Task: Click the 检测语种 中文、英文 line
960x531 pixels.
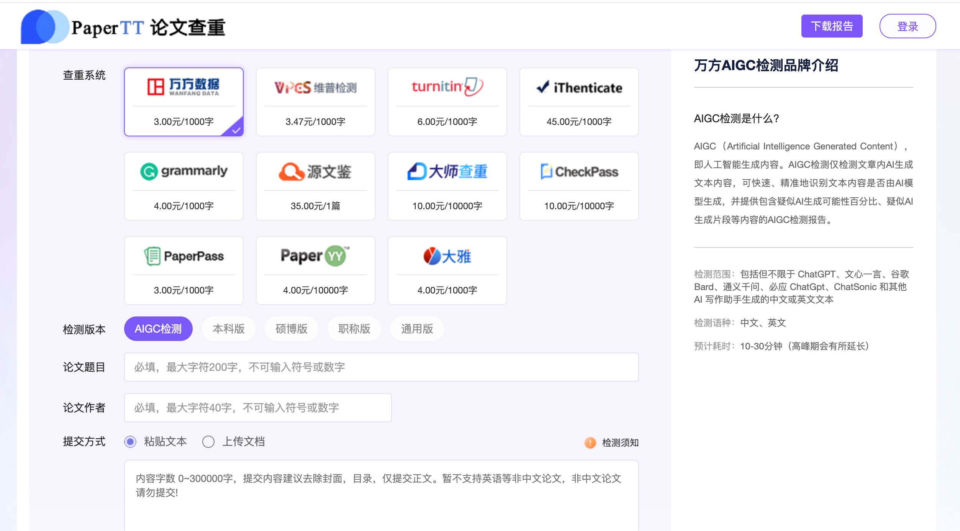Action: click(740, 323)
